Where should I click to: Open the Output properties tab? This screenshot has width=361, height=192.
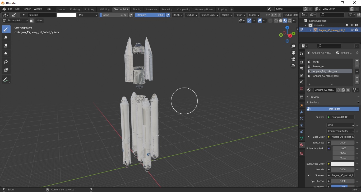click(x=302, y=69)
